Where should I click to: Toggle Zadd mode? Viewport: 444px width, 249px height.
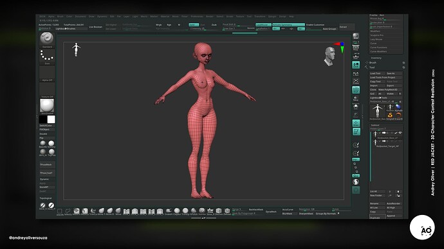194,25
